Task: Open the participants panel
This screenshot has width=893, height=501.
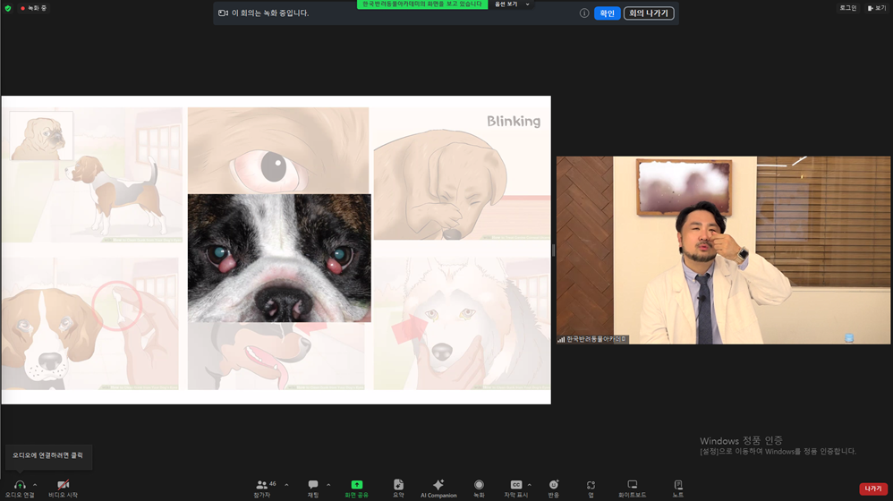Action: click(x=263, y=488)
